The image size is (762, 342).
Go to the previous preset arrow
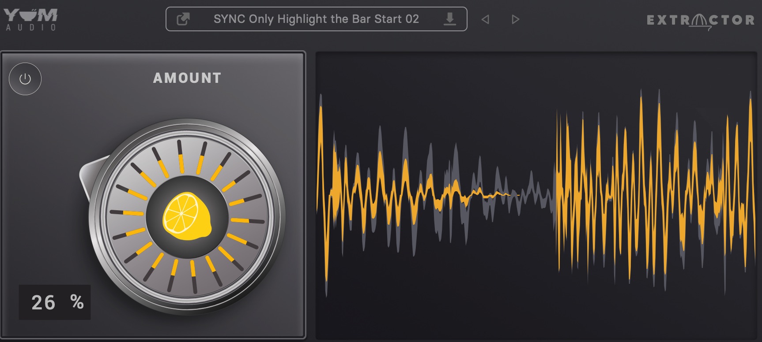[485, 19]
